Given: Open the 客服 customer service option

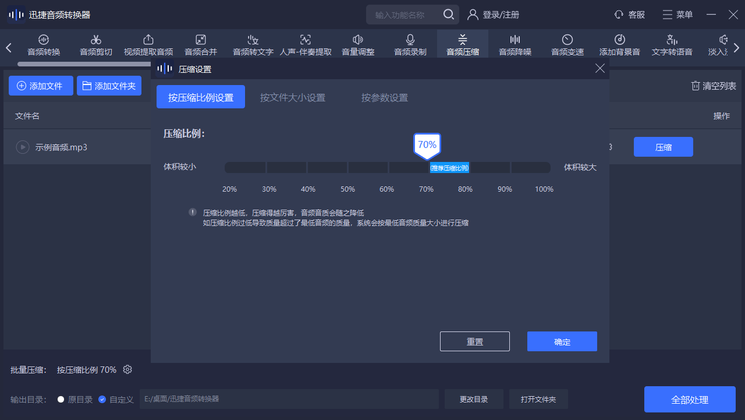Looking at the screenshot, I should (x=630, y=15).
